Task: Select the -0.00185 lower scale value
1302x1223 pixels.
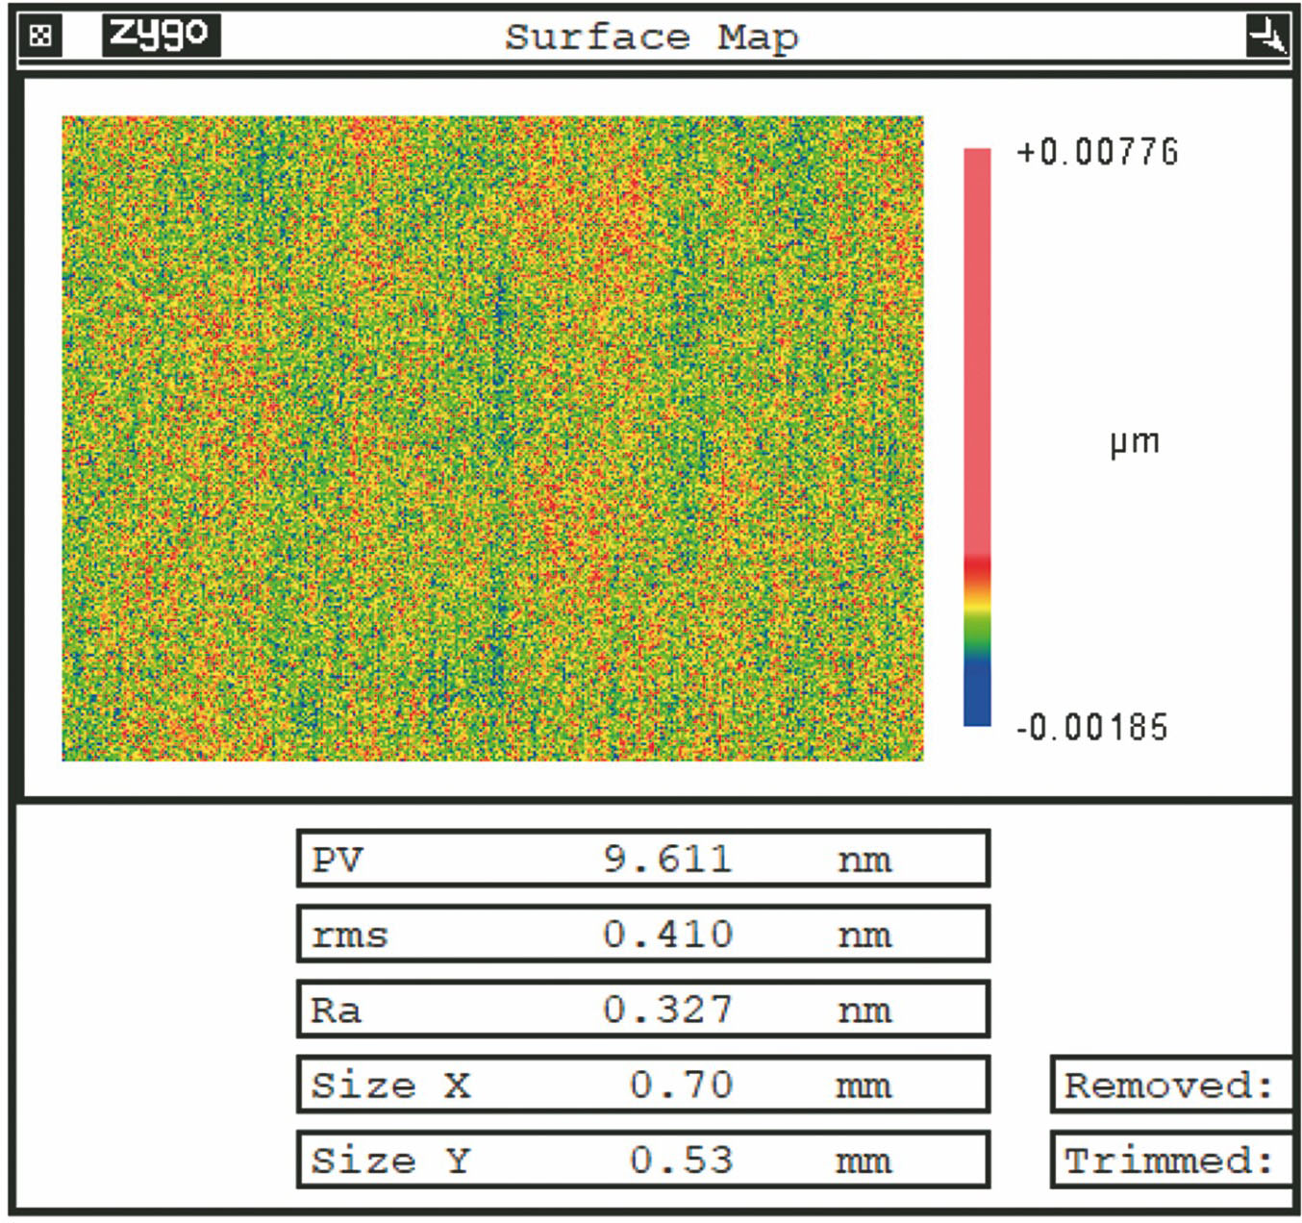Action: [x=1092, y=727]
